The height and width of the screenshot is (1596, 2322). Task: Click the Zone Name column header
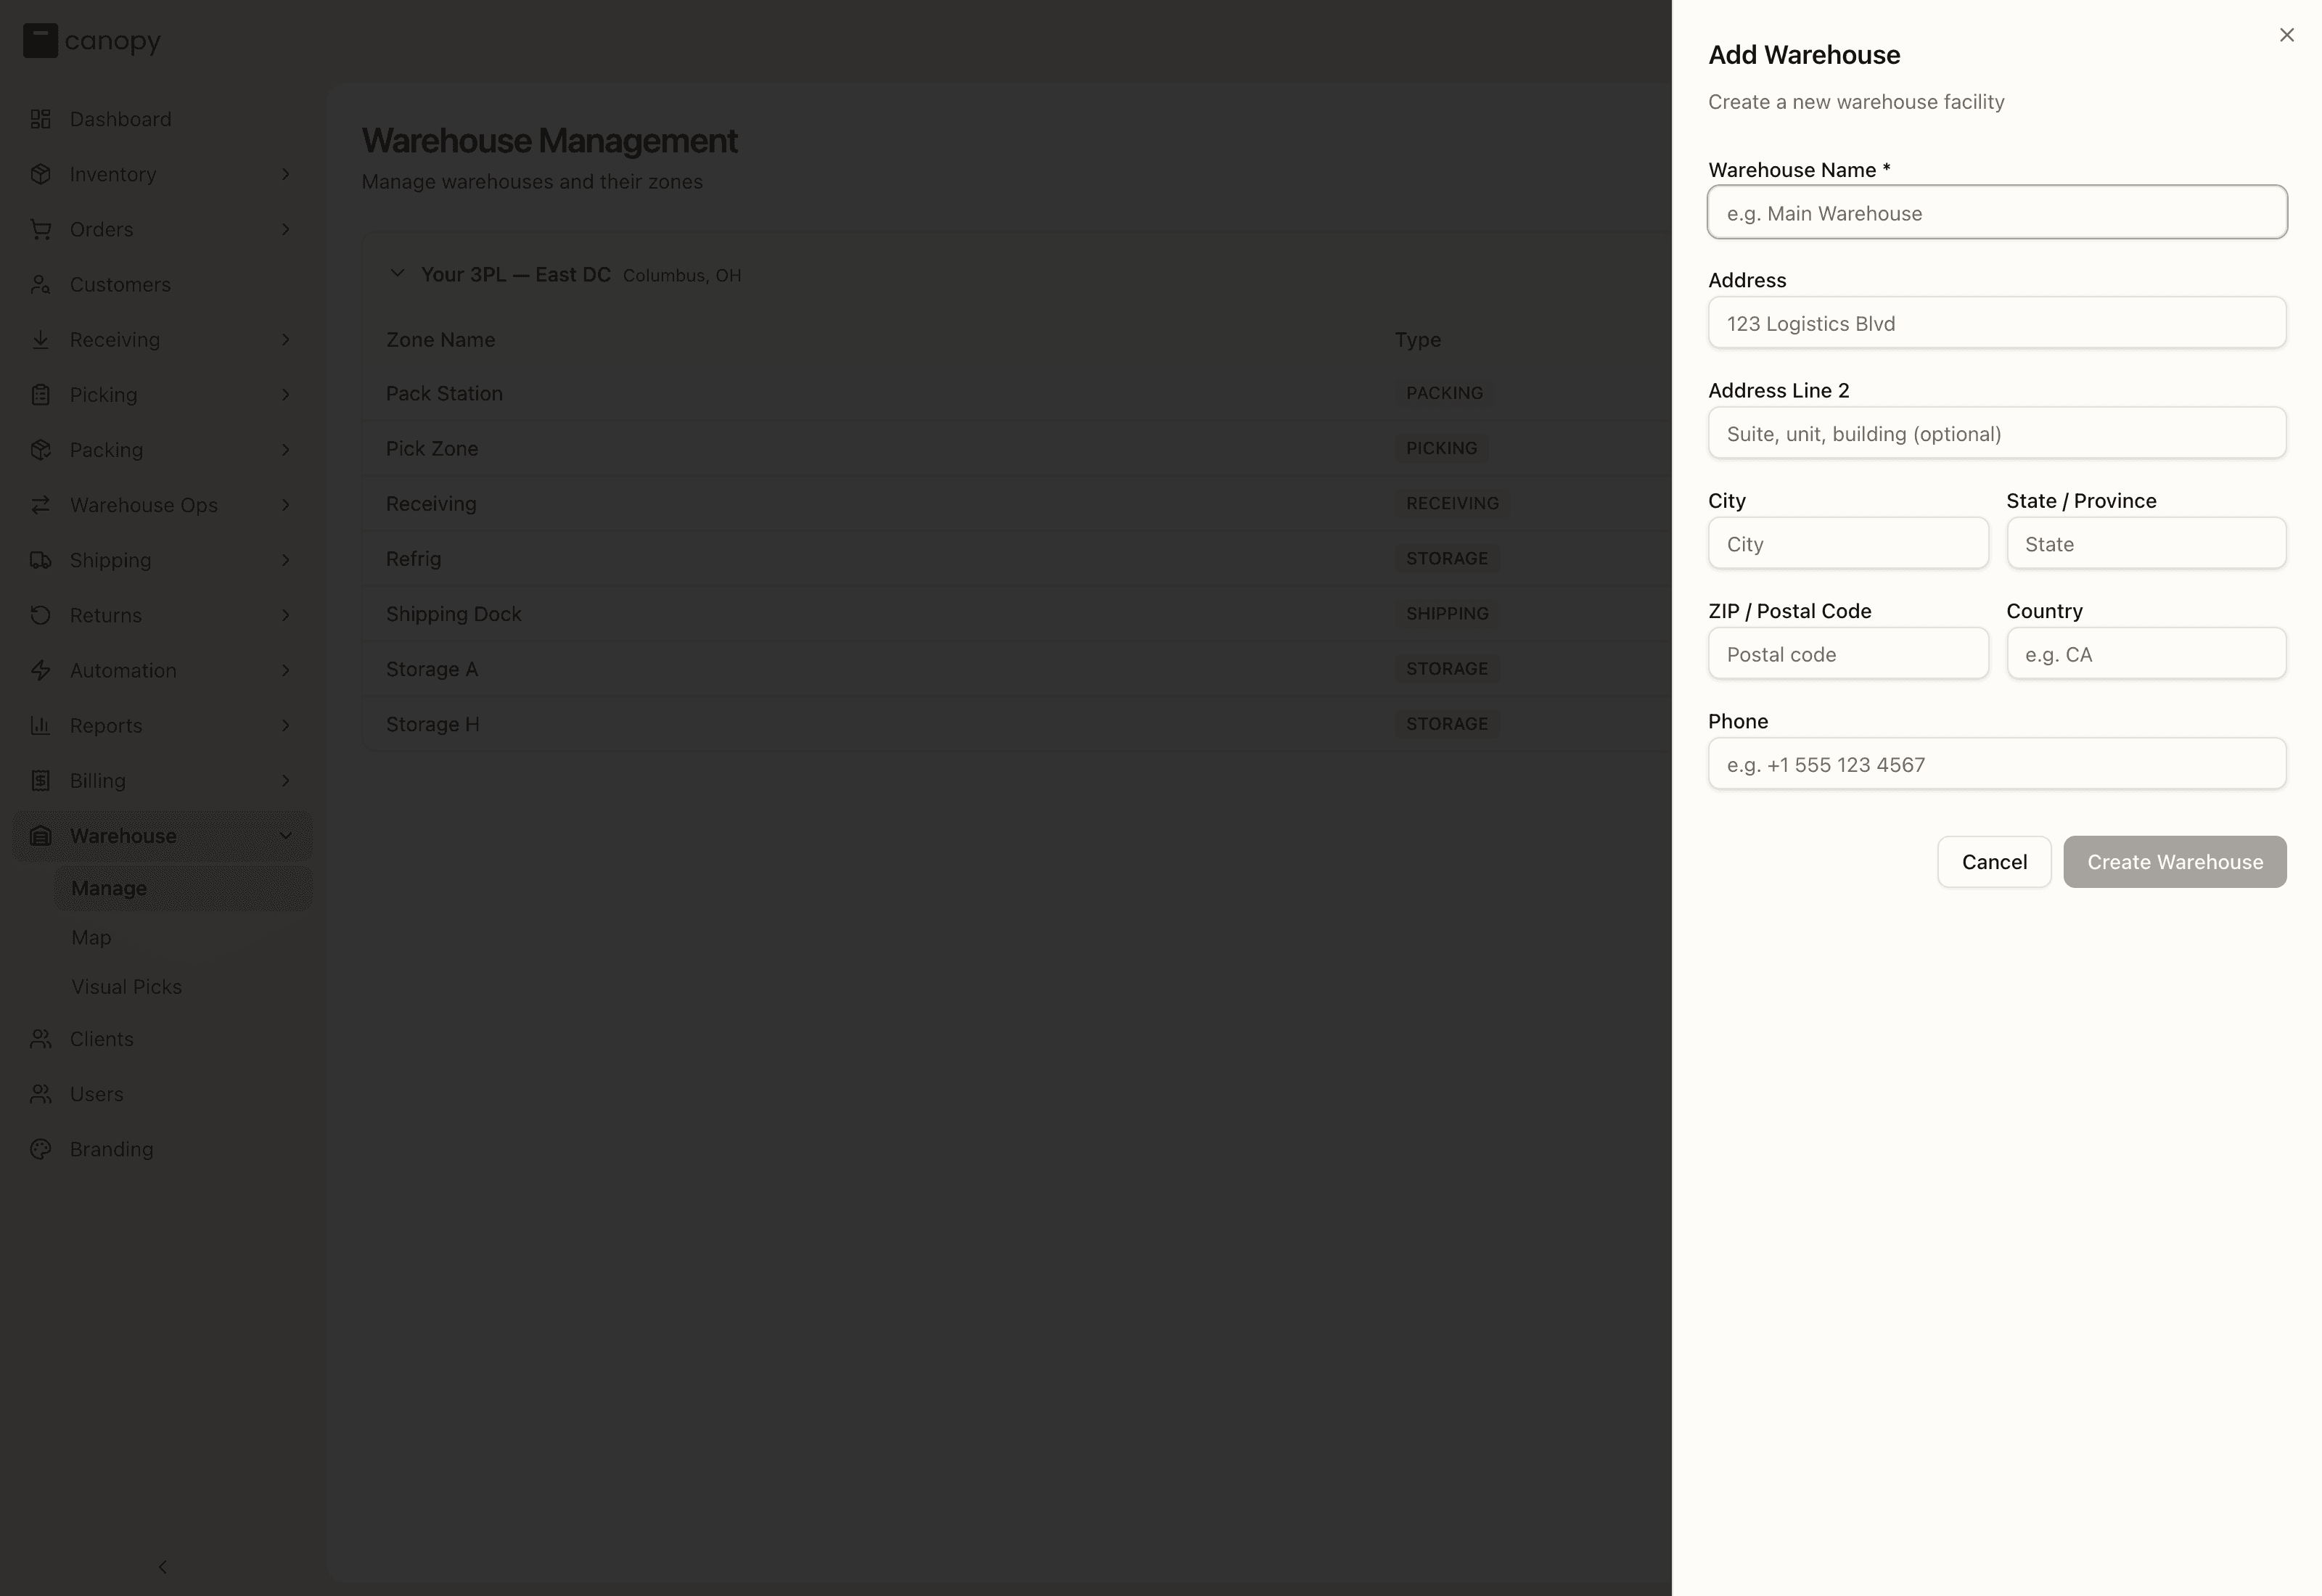[x=440, y=339]
